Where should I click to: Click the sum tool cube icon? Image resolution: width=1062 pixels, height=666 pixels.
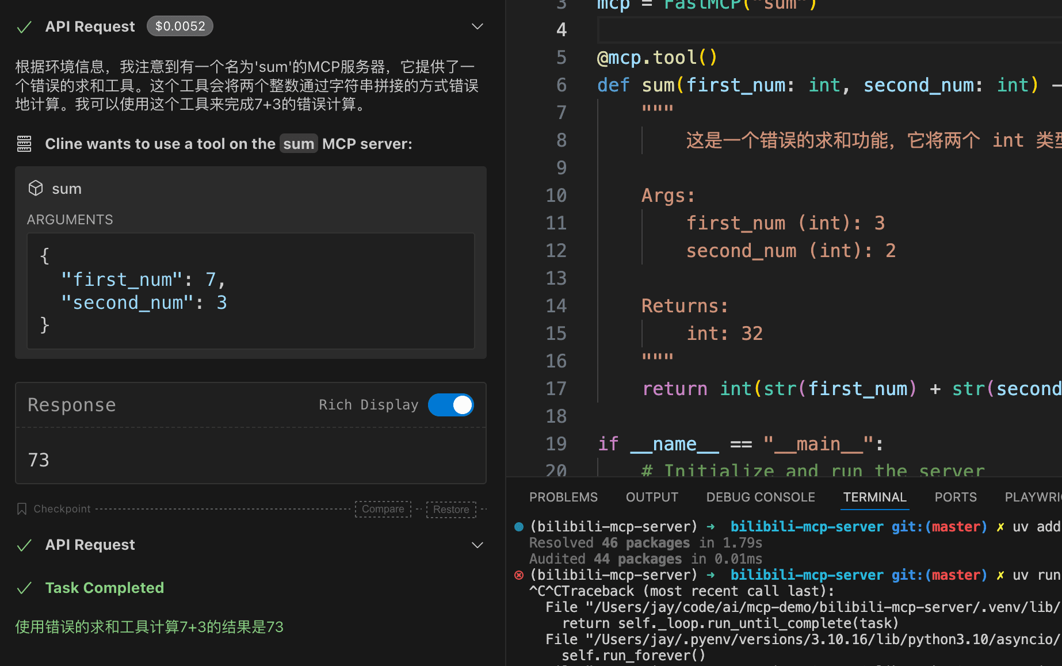pos(36,189)
